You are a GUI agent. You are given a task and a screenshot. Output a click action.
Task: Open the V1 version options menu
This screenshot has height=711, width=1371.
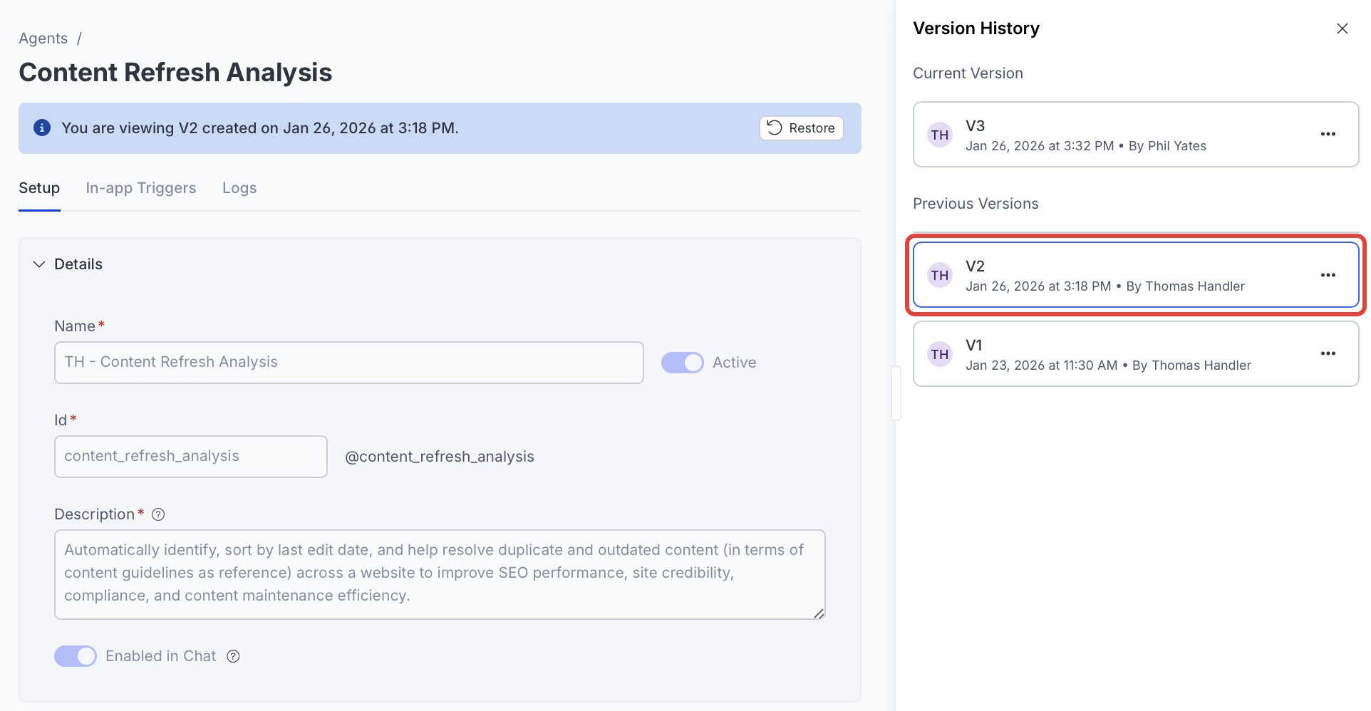pyautogui.click(x=1328, y=354)
